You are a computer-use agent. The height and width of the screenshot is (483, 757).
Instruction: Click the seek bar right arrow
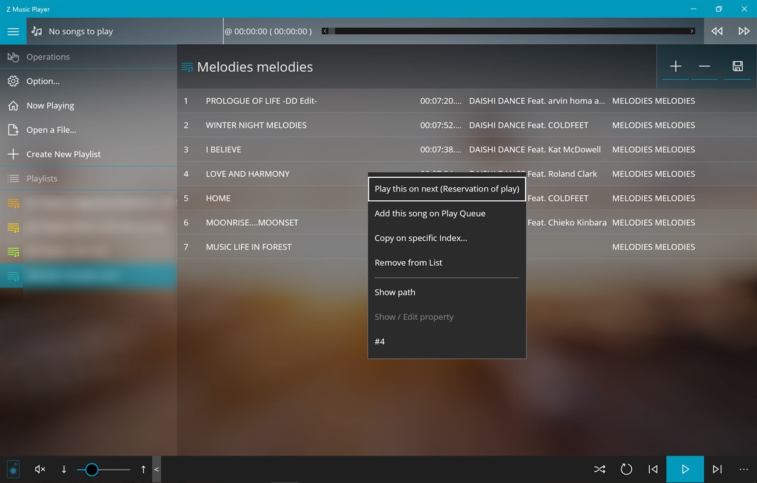tap(691, 30)
